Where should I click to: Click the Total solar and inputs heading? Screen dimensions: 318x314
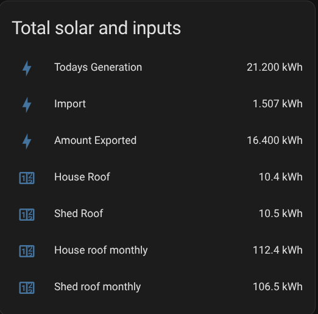(96, 29)
